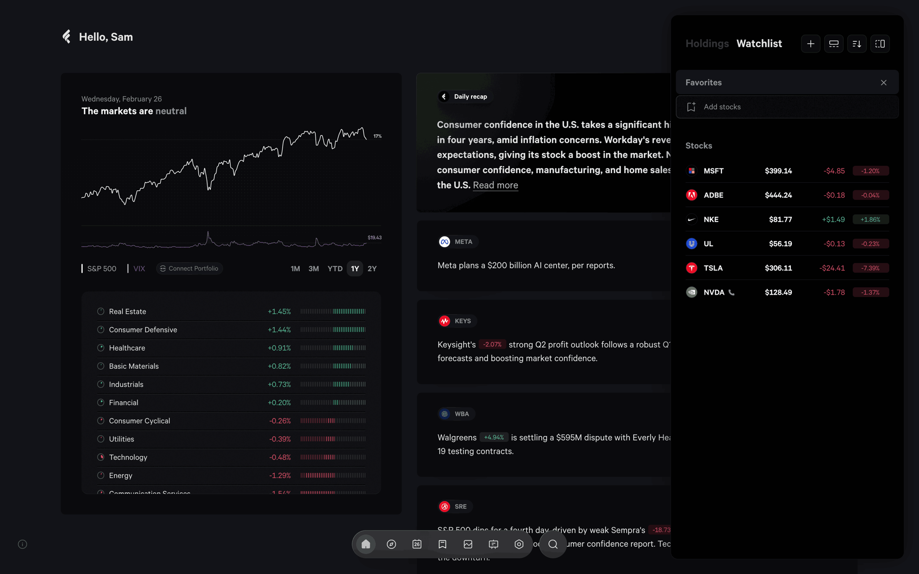Select the Energy sector row
This screenshot has width=919, height=574.
231,475
